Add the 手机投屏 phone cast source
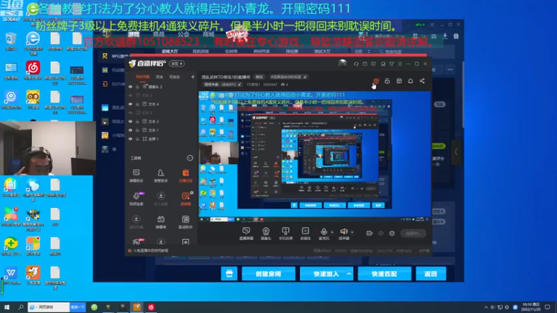This screenshot has width=557, height=313. click(285, 234)
